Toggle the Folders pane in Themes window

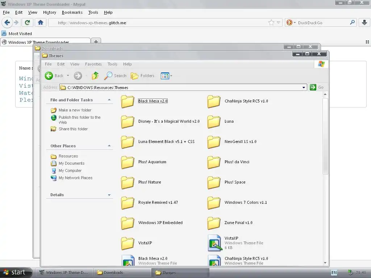pyautogui.click(x=142, y=76)
